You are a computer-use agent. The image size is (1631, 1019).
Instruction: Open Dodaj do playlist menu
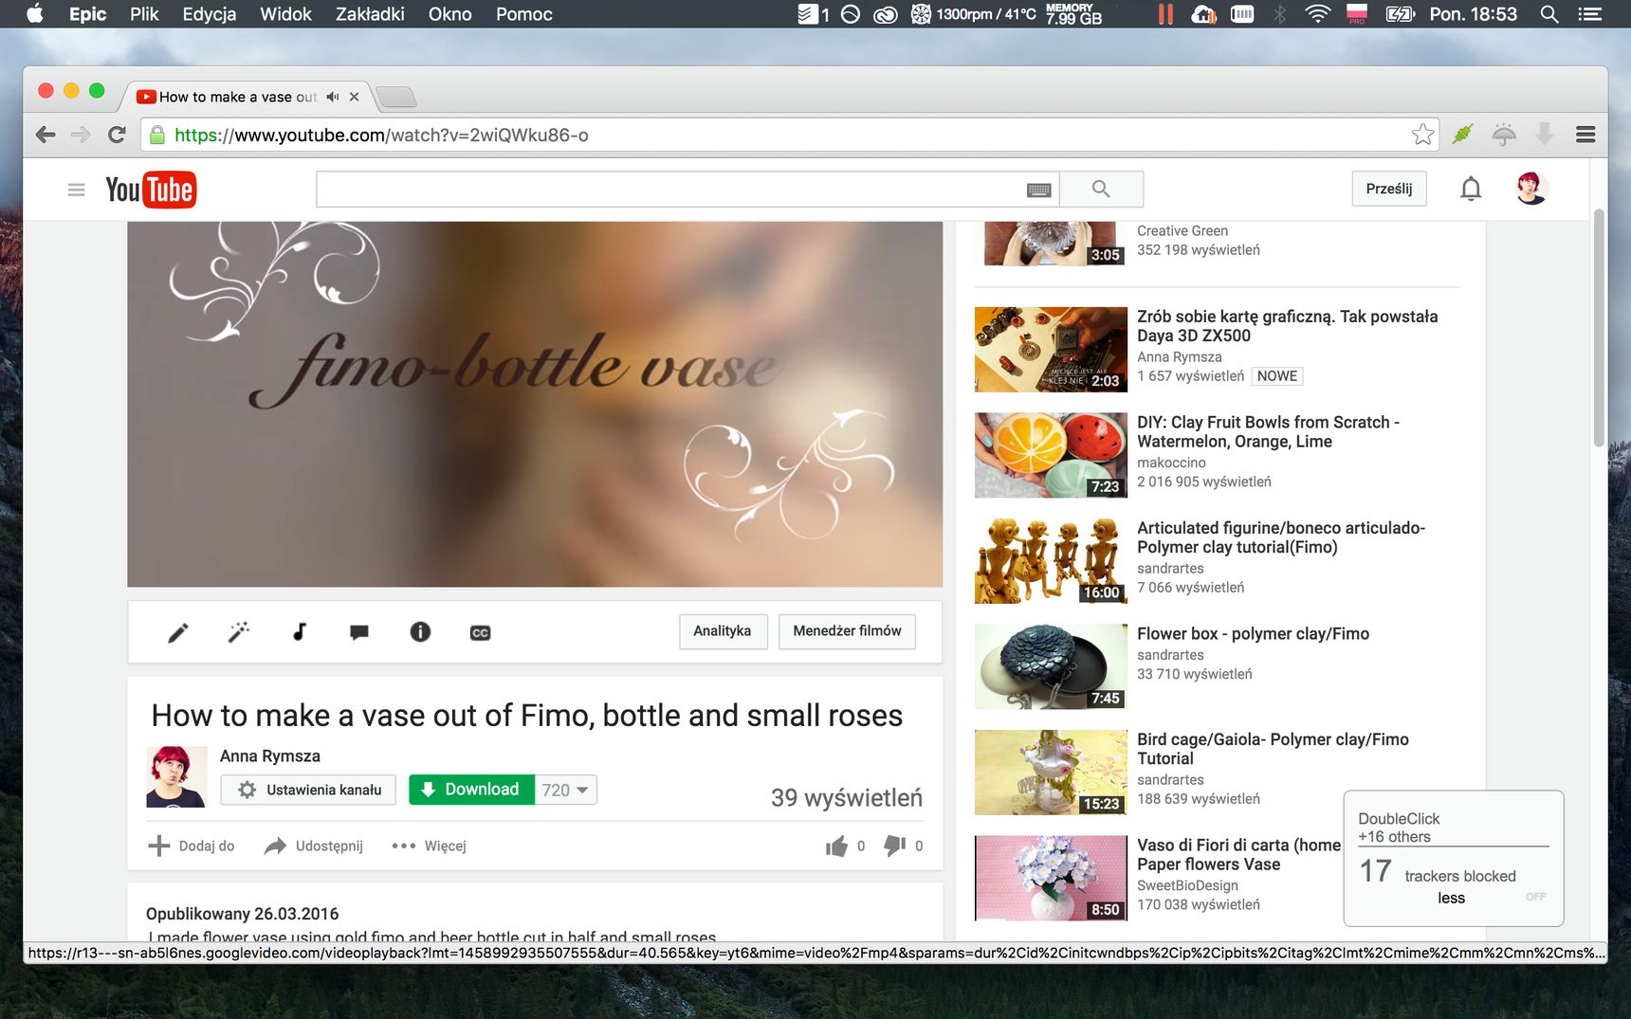coord(192,846)
